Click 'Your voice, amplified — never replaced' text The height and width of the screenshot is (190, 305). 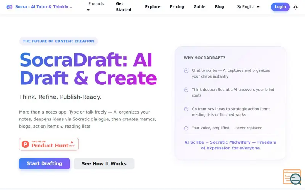[x=227, y=128]
